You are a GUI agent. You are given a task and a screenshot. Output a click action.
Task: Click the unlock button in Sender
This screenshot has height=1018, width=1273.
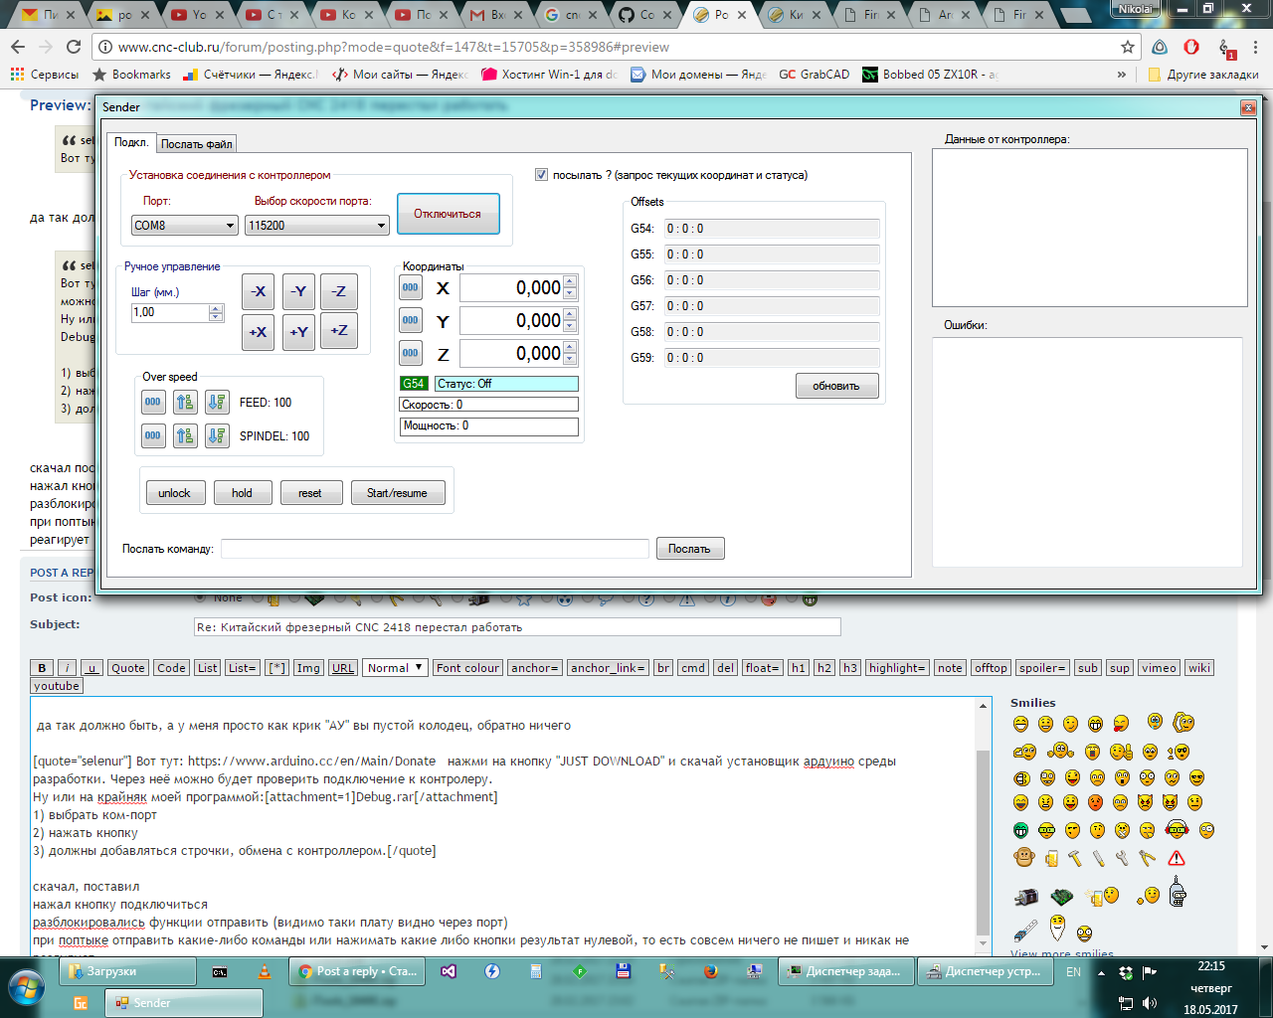point(174,493)
